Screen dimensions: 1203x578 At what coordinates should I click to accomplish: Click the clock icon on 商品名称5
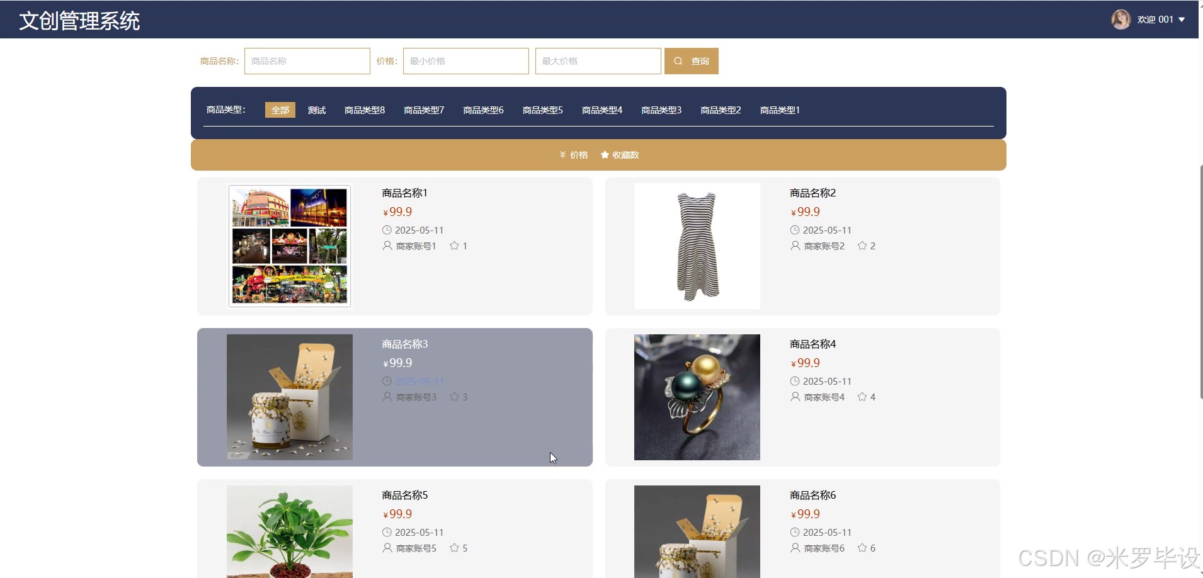tap(387, 532)
